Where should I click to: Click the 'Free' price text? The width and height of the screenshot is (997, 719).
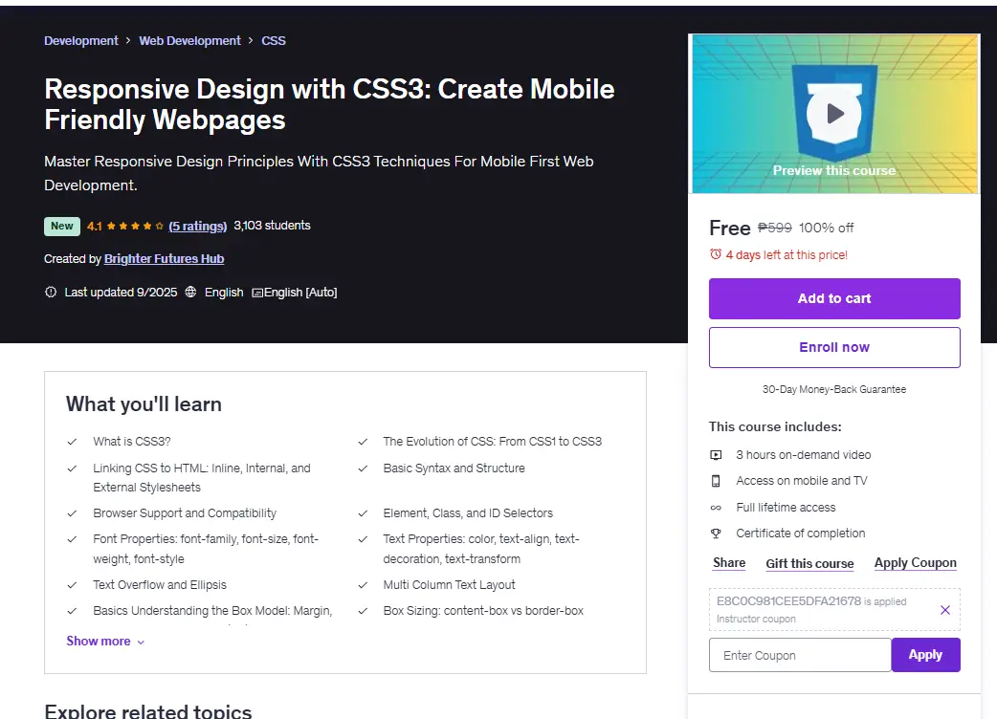click(730, 228)
